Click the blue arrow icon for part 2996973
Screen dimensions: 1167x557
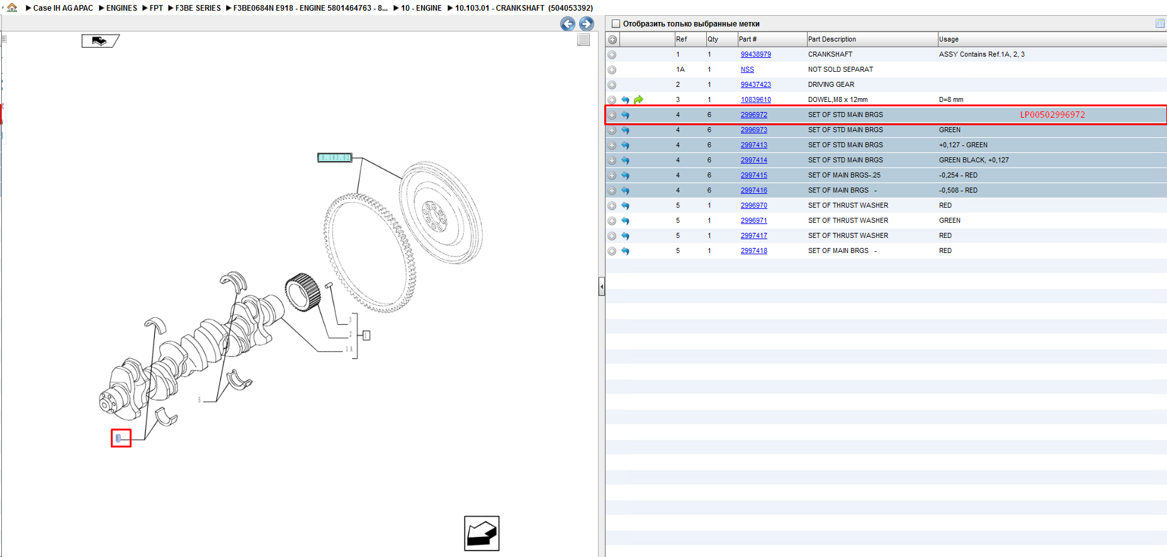pos(625,130)
